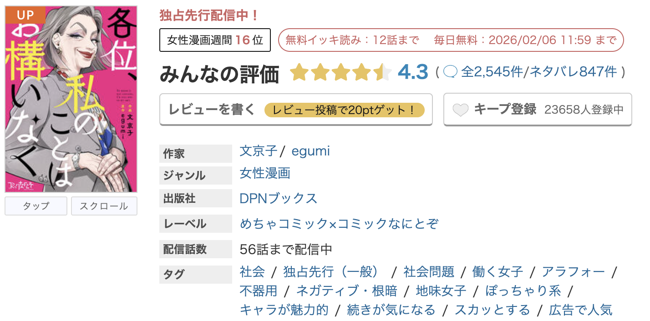Select the スカッとする tag
Screen dimensions: 650x321
(493, 309)
